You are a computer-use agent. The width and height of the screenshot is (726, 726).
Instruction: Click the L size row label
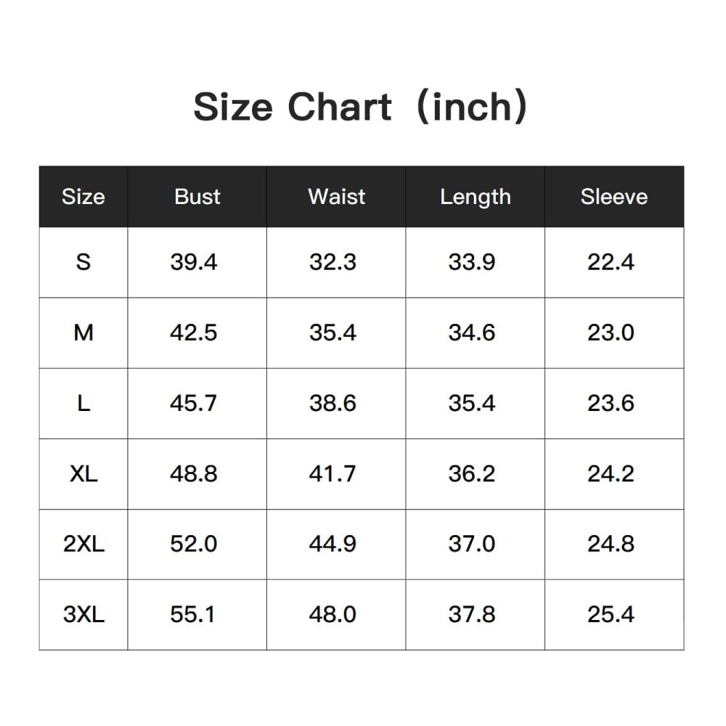point(83,403)
